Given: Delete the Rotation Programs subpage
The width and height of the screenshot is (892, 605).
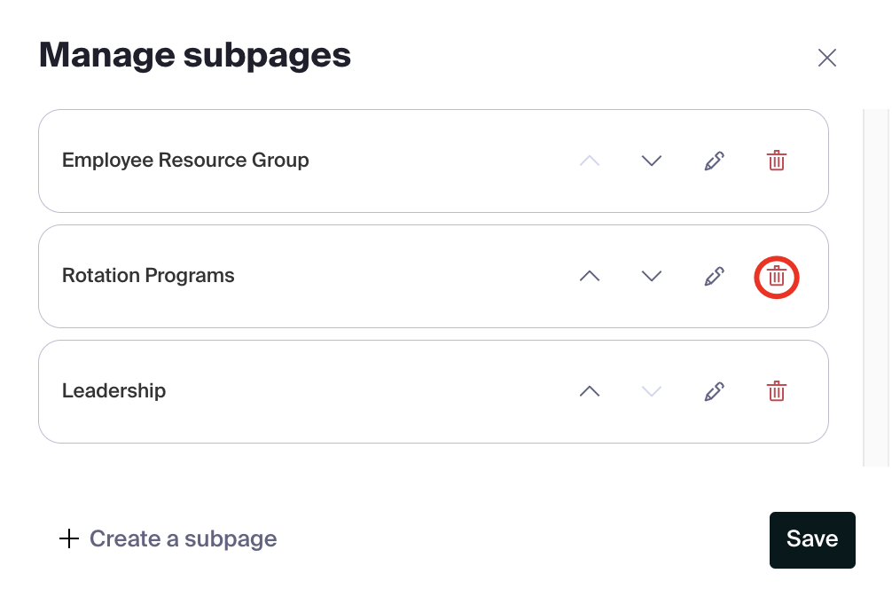Looking at the screenshot, I should [776, 276].
